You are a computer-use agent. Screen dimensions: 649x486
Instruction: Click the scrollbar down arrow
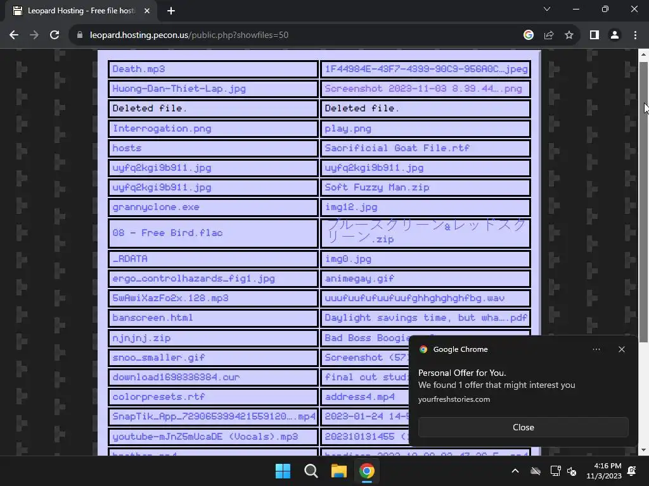(643, 450)
